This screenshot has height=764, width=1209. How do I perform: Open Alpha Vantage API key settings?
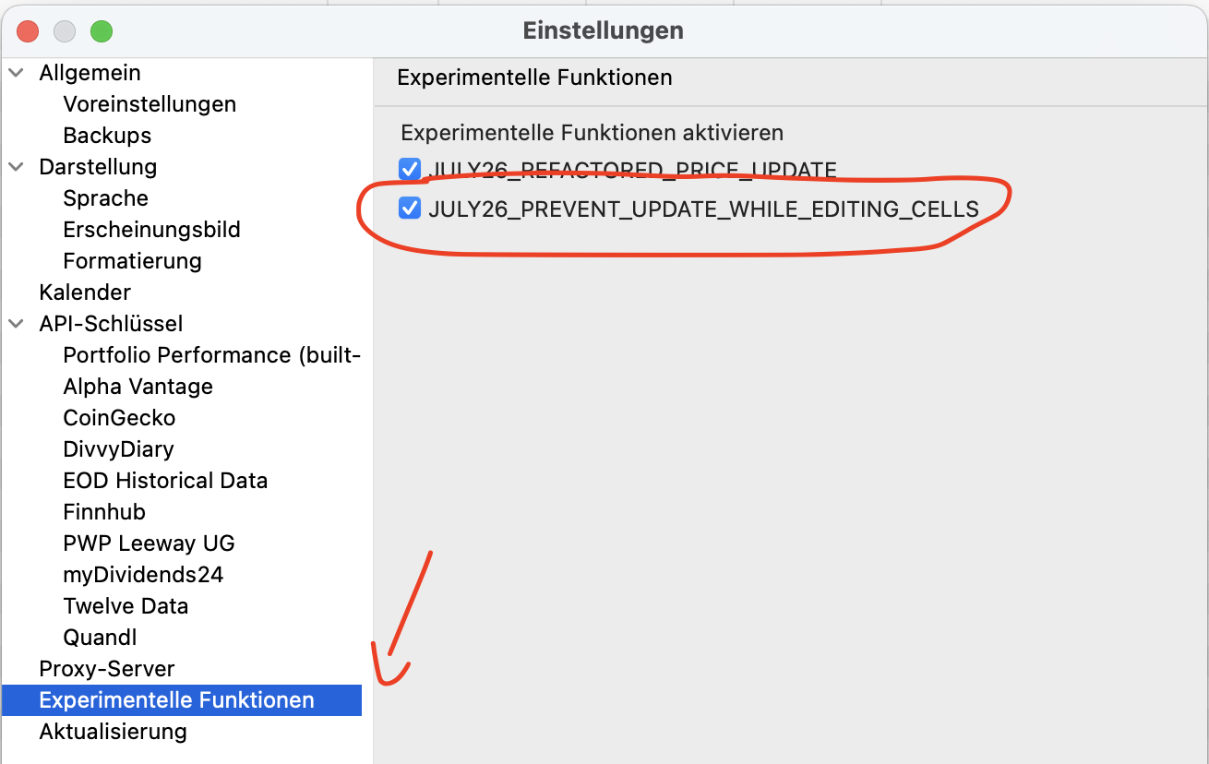[x=138, y=387]
